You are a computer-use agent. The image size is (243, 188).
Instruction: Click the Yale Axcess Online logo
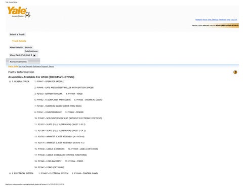[19, 12]
